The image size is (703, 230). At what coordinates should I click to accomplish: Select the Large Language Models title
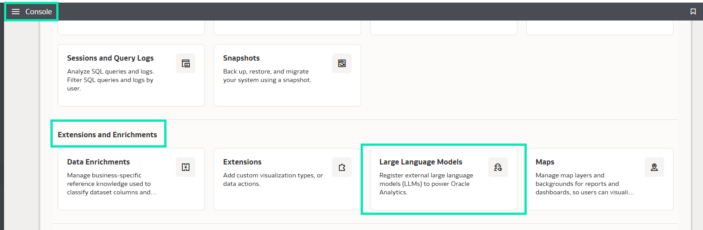pyautogui.click(x=421, y=162)
